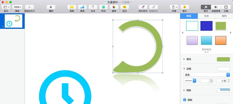The height and width of the screenshot is (104, 233).
Task: Choose the orange gradient shape style
Action: 221,40
